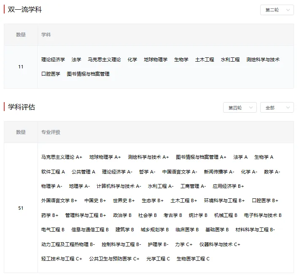Select 药学 B+ rating
The height and width of the screenshot is (276, 299).
50,215
